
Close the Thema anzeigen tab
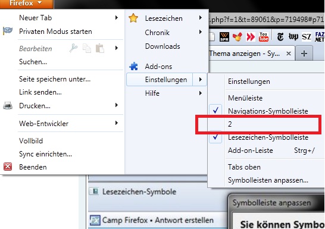click(x=288, y=54)
